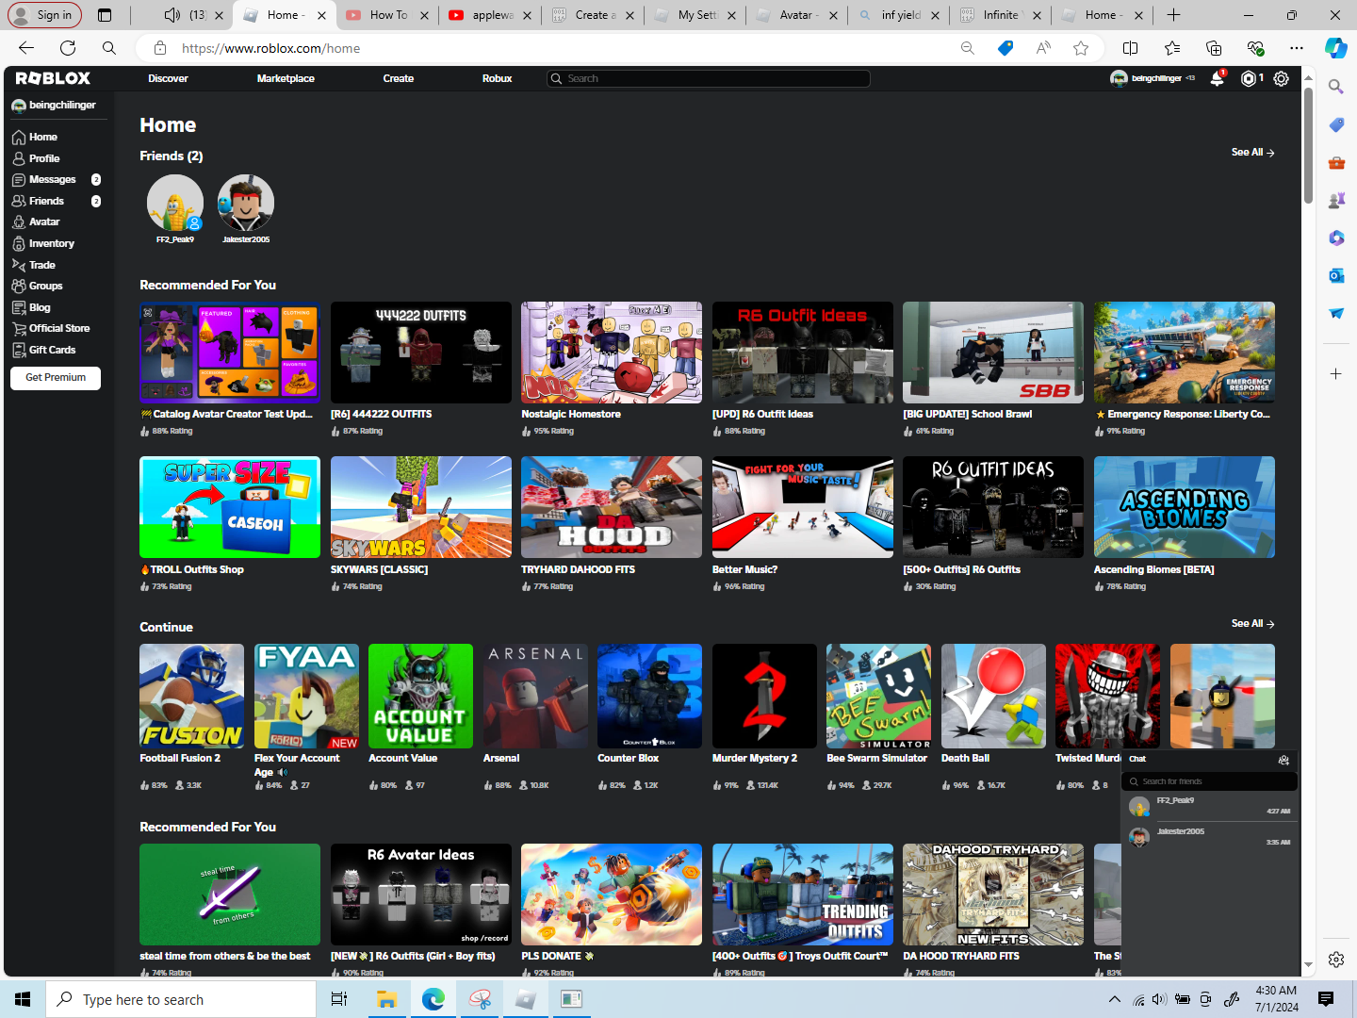Click the Robux balance hexagon icon
This screenshot has width=1357, height=1018.
(1249, 79)
